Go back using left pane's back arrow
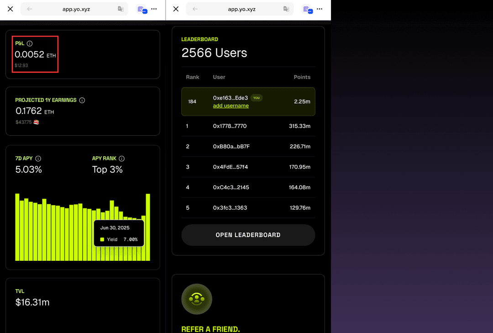Viewport: 493px width, 333px height. tap(30, 9)
